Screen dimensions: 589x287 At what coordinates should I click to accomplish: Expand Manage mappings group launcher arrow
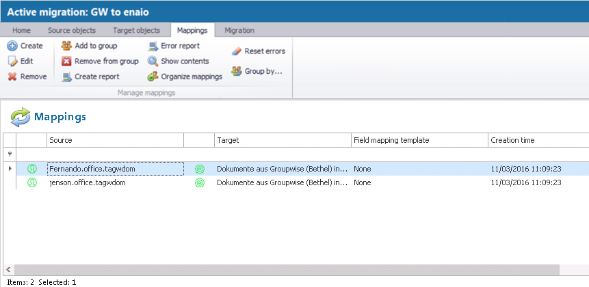[220, 98]
